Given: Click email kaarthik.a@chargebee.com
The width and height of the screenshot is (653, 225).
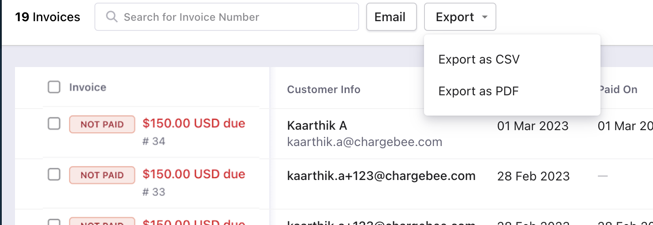Looking at the screenshot, I should (x=364, y=142).
